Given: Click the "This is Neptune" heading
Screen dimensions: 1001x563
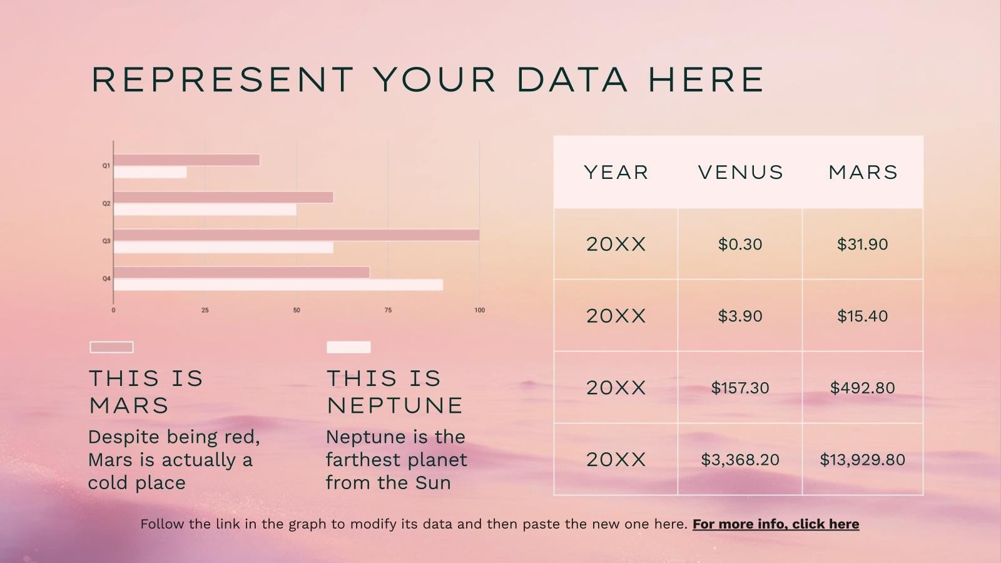Looking at the screenshot, I should (394, 392).
